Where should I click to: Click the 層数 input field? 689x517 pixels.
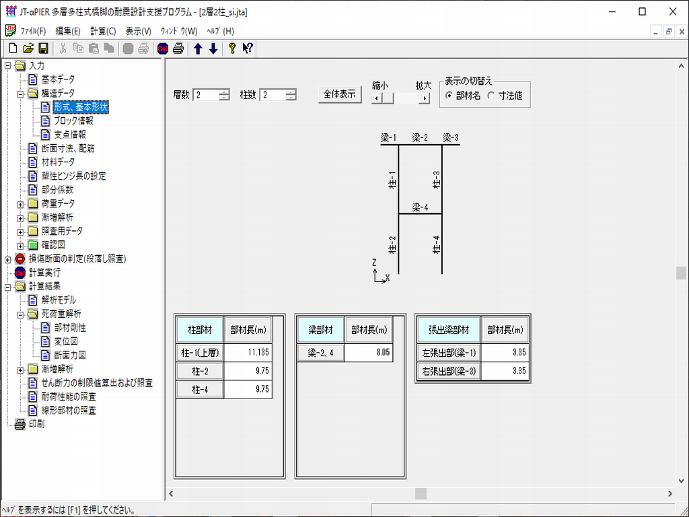pos(206,95)
